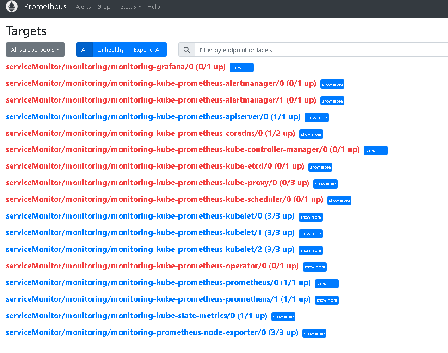Open the Alerts menu item
Viewport: 448px width, 353px height.
(83, 6)
